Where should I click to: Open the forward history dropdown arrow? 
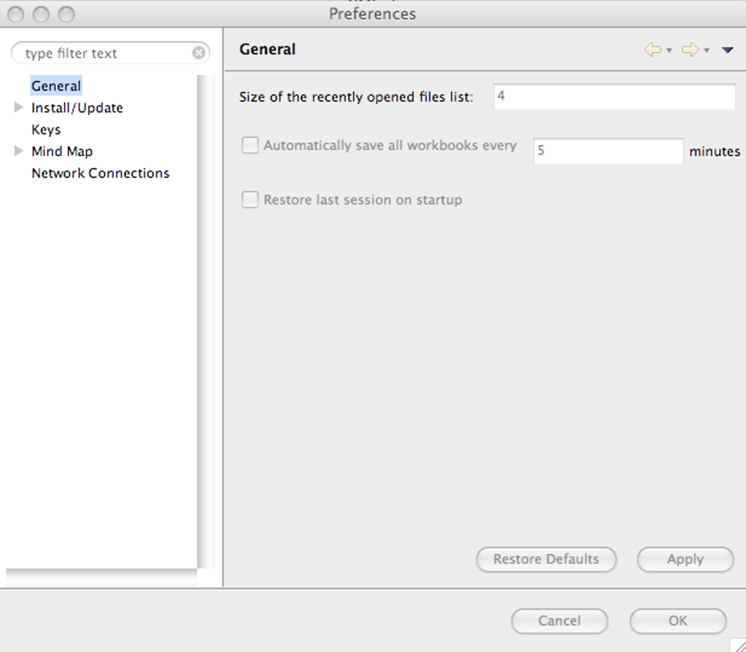[x=707, y=50]
